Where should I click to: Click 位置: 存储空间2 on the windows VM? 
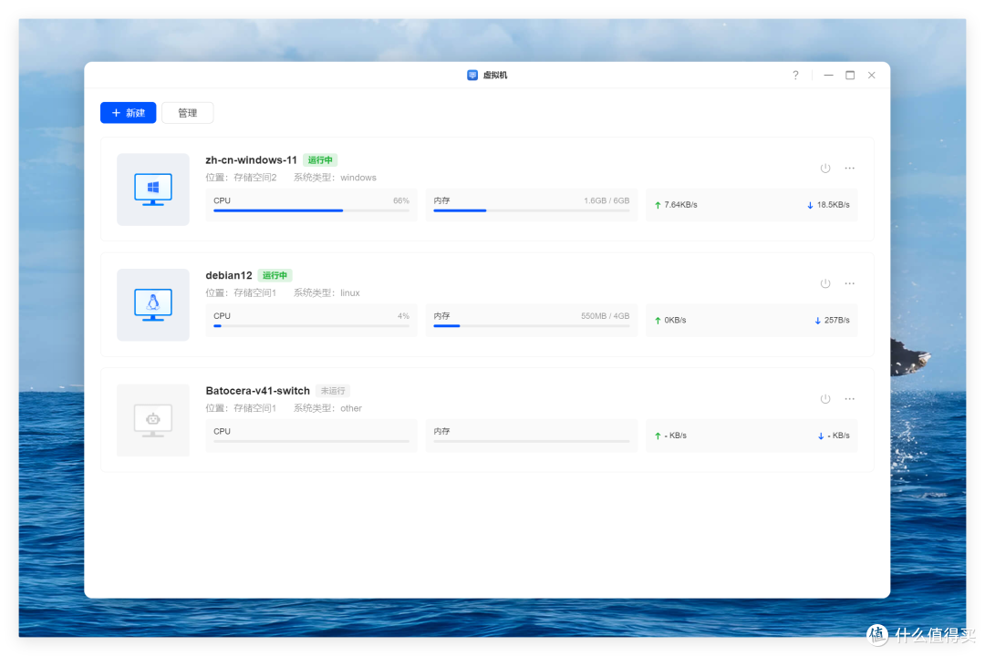tap(241, 178)
